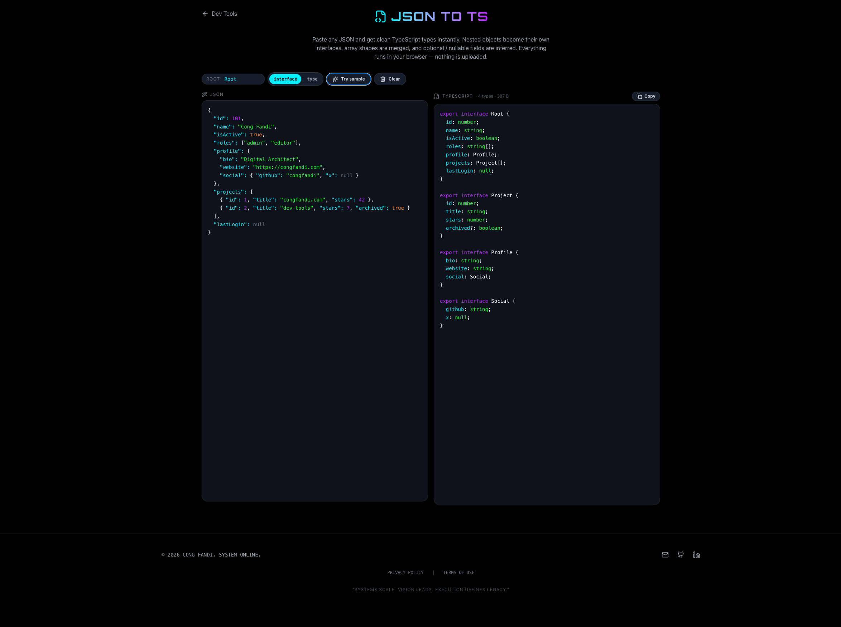841x627 pixels.
Task: Open the email icon in the footer
Action: pos(665,554)
